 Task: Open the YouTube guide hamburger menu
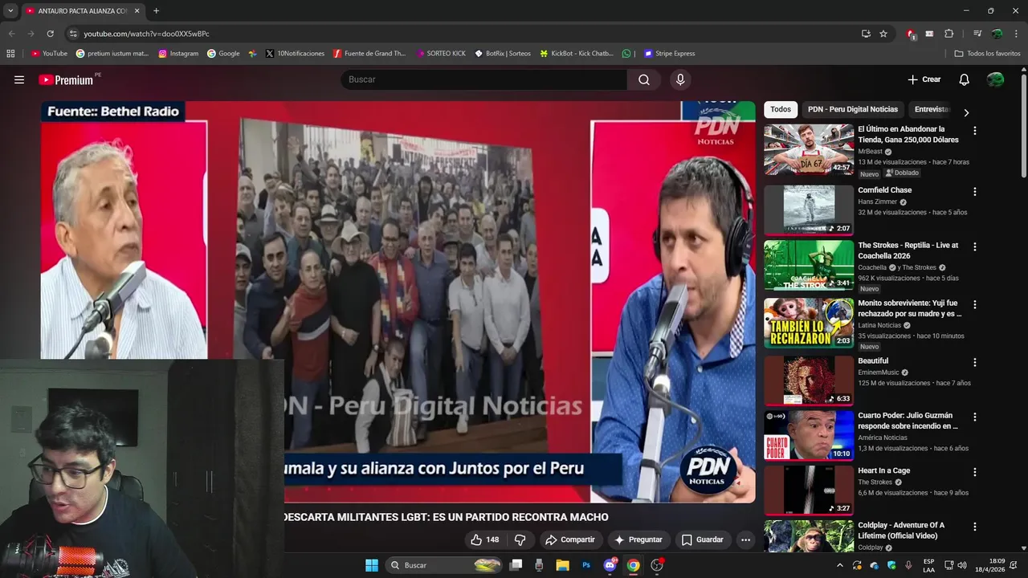click(19, 79)
